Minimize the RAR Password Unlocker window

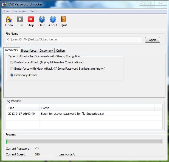[143, 3]
